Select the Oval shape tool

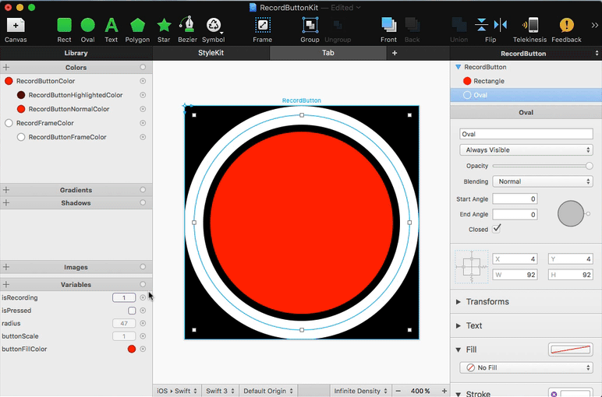pyautogui.click(x=87, y=30)
